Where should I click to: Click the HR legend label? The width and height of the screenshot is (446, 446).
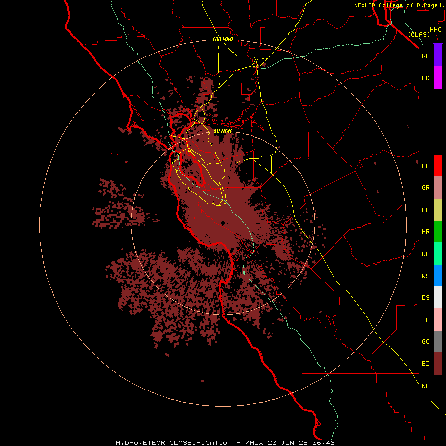pos(425,232)
